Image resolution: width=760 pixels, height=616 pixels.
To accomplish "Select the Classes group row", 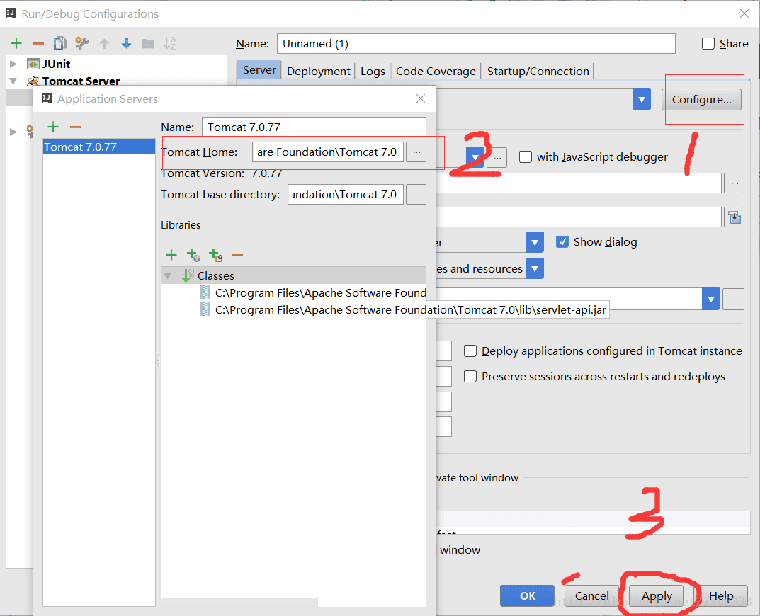I will coord(294,275).
